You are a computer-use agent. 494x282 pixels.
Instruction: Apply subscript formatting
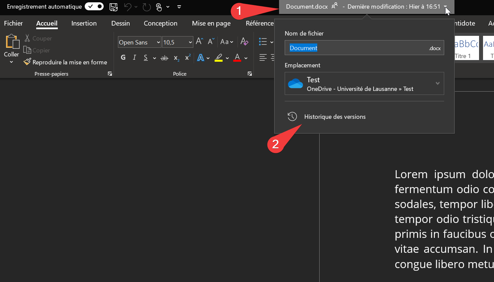coord(176,58)
